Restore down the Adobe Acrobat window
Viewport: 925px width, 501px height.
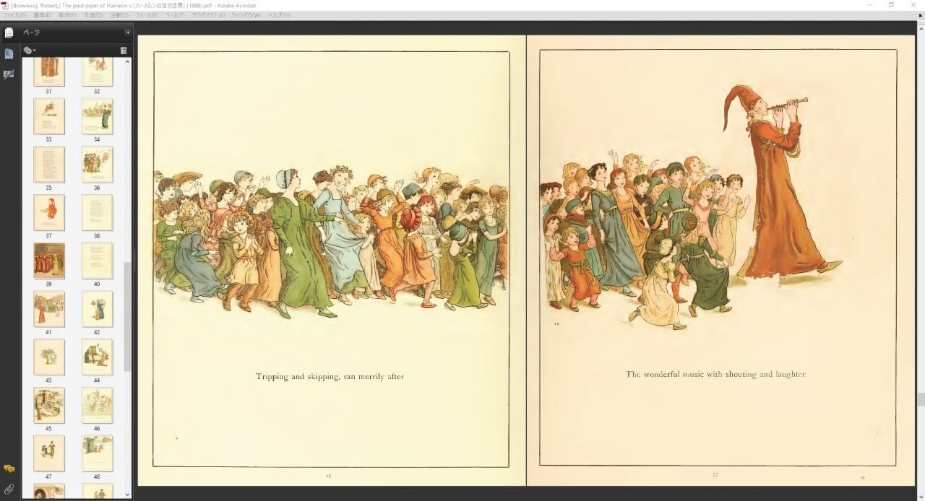(891, 5)
